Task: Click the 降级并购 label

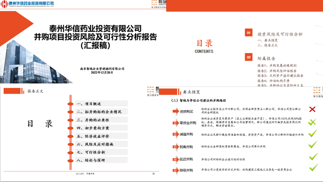Action: click(x=186, y=170)
